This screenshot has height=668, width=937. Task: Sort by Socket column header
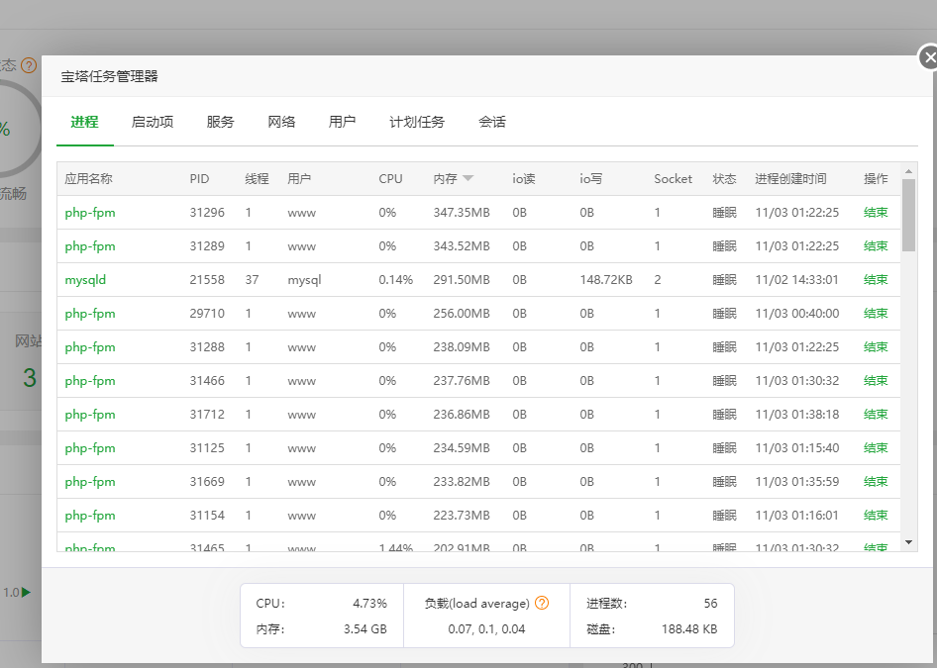click(x=673, y=178)
